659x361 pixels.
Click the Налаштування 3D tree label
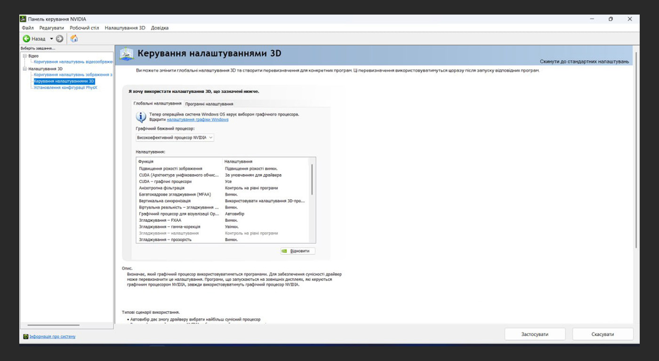(45, 69)
